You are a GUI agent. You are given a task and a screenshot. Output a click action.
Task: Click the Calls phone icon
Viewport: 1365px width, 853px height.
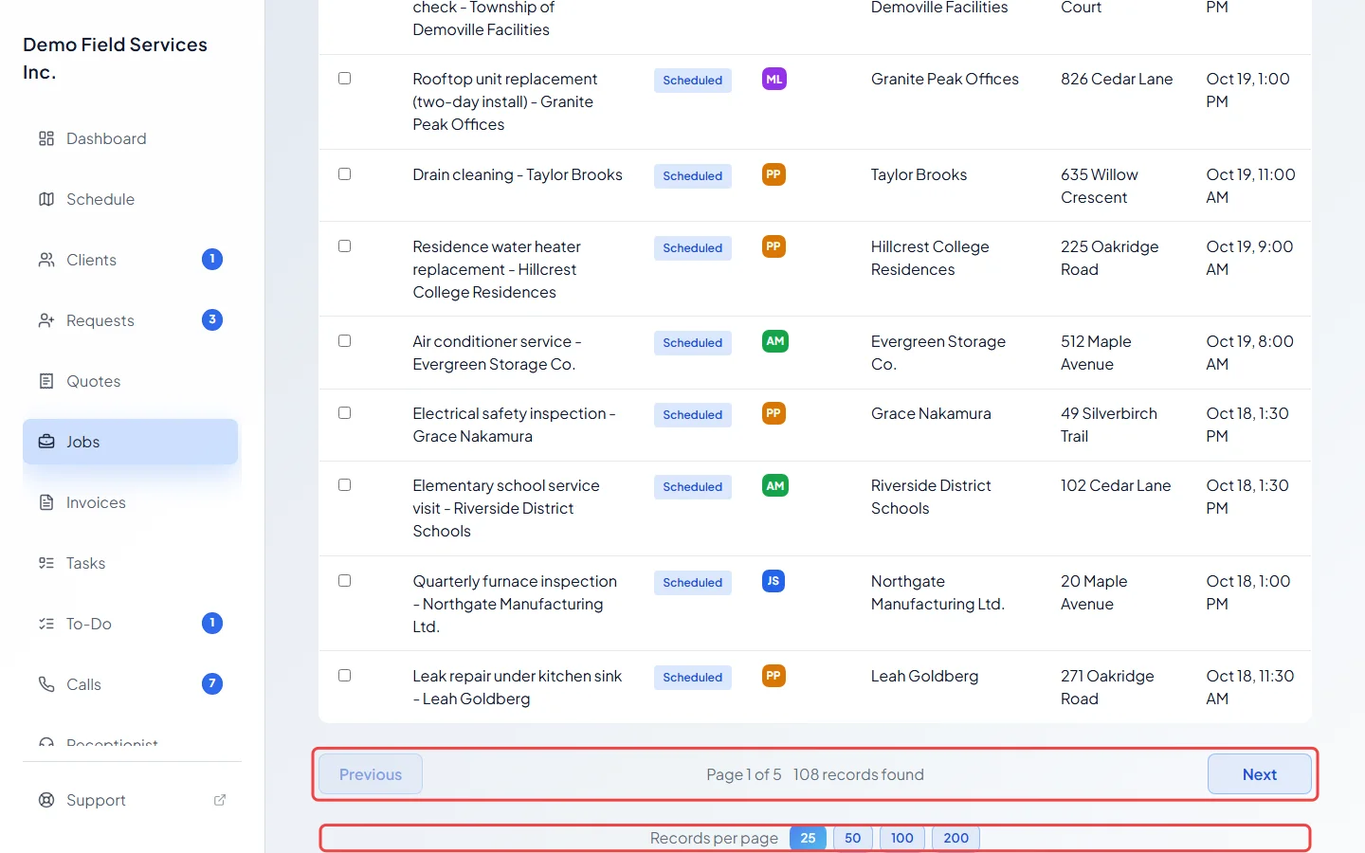pyautogui.click(x=46, y=684)
